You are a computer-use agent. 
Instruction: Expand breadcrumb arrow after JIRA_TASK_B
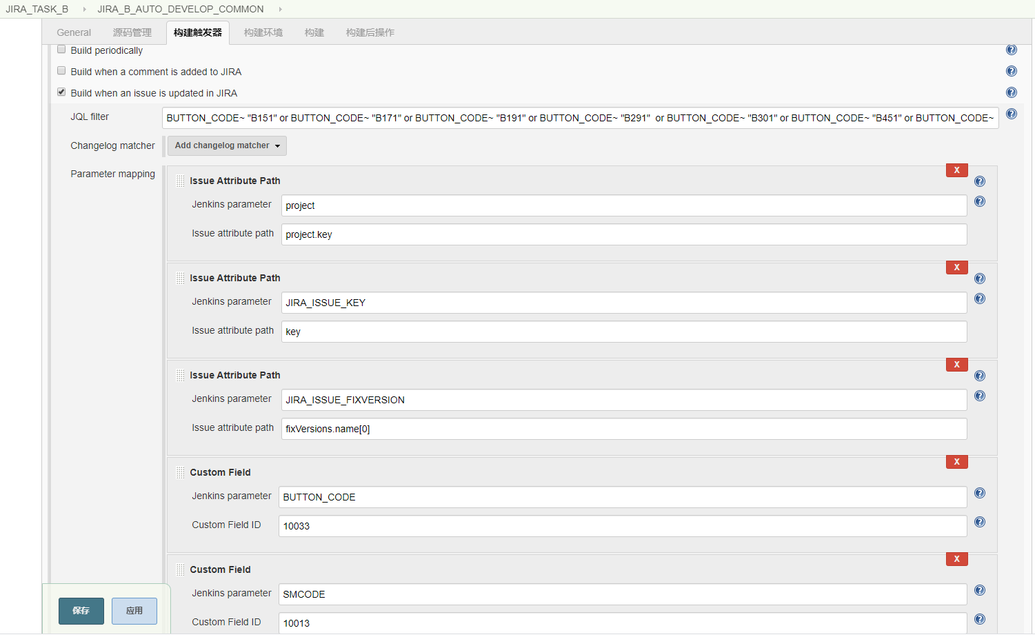[84, 9]
